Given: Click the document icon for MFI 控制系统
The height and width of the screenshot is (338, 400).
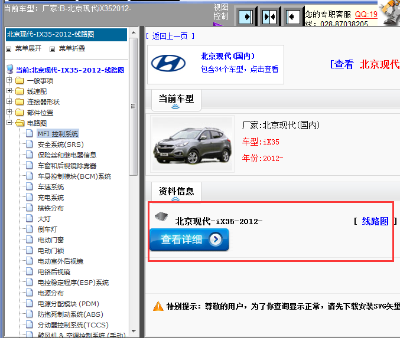Looking at the screenshot, I should pyautogui.click(x=30, y=133).
